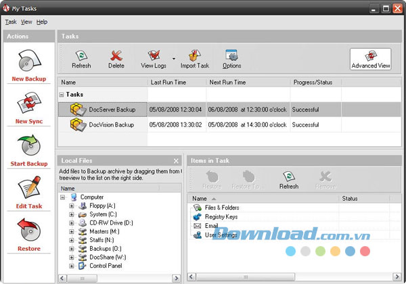Collapse the Computer tree node
This screenshot has height=284, width=406.
point(63,197)
